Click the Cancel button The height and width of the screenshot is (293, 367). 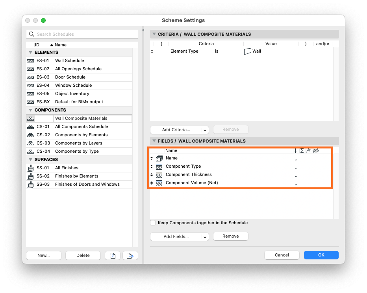pos(282,255)
